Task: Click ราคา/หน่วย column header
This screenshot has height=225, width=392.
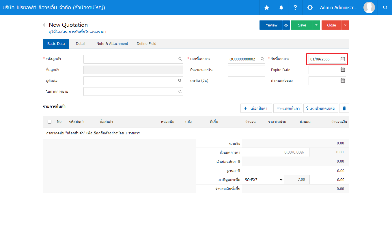Action: [277, 122]
